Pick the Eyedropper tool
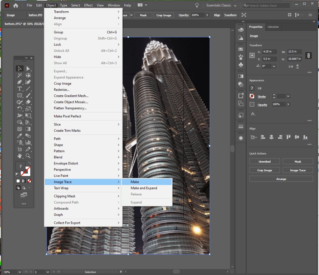319x275 pixels. pos(20,135)
